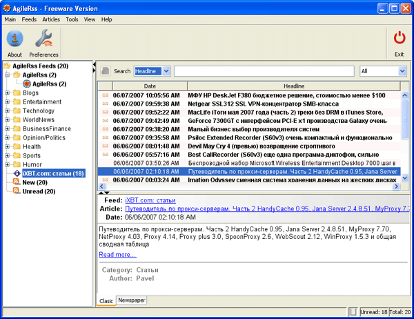Switch to the Newspaper tab
Screen dimensions: 414x319
(132, 300)
